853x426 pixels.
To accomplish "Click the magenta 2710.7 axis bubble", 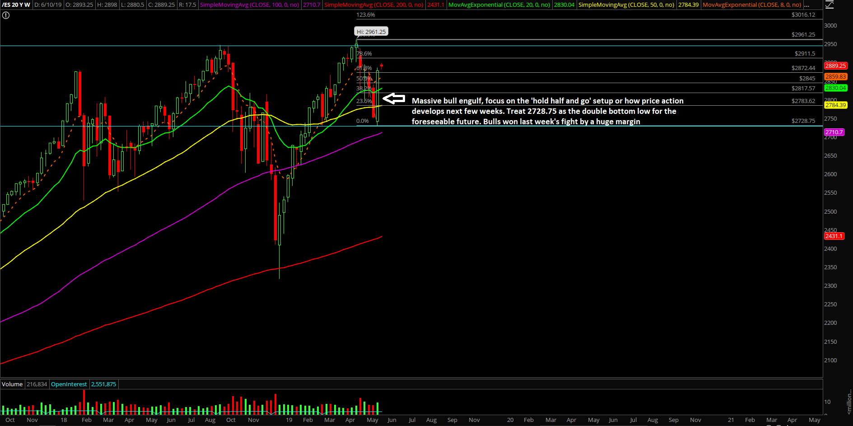I will [834, 132].
